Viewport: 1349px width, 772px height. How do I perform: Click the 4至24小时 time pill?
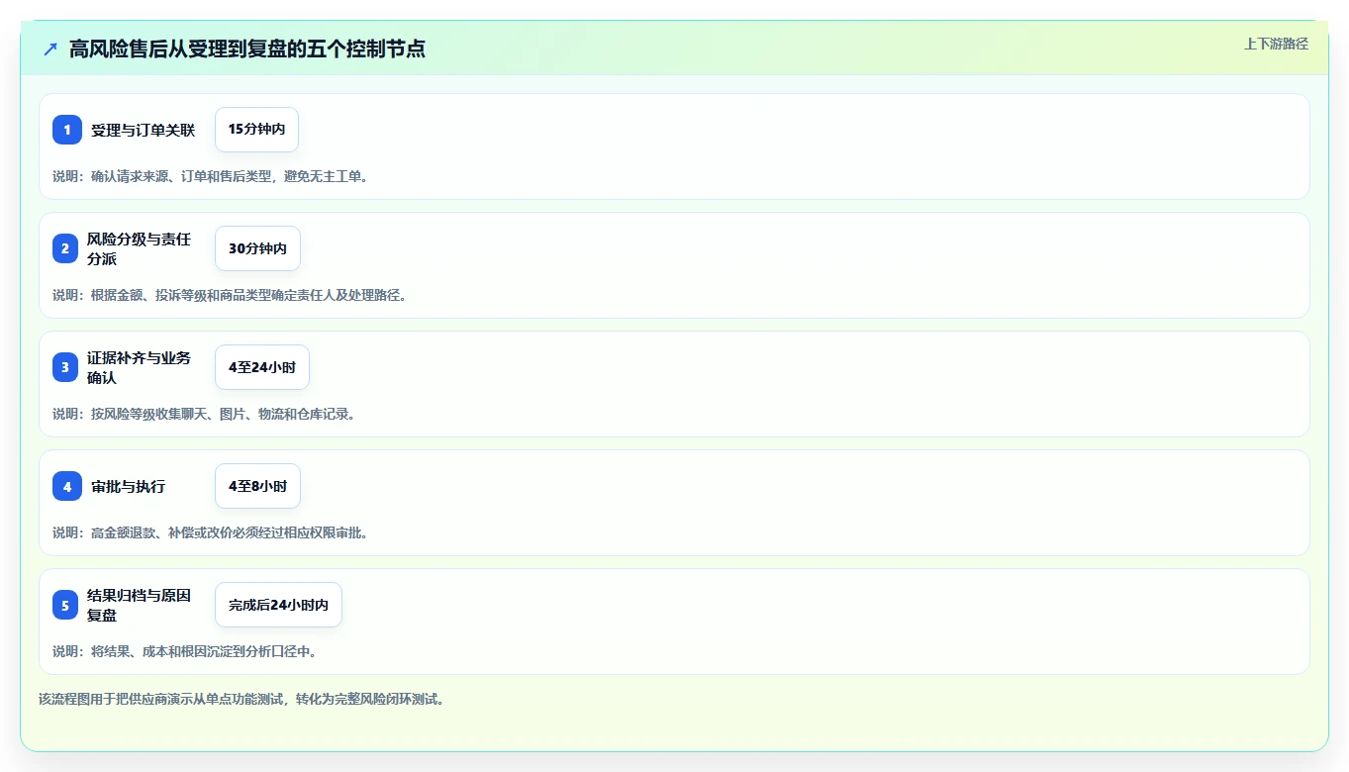(262, 367)
